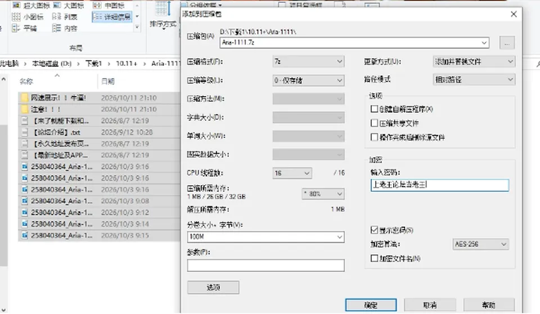Screen dimensions: 540x314
Task: Select the 网速展示 folder icon
Action: pyautogui.click(x=24, y=98)
